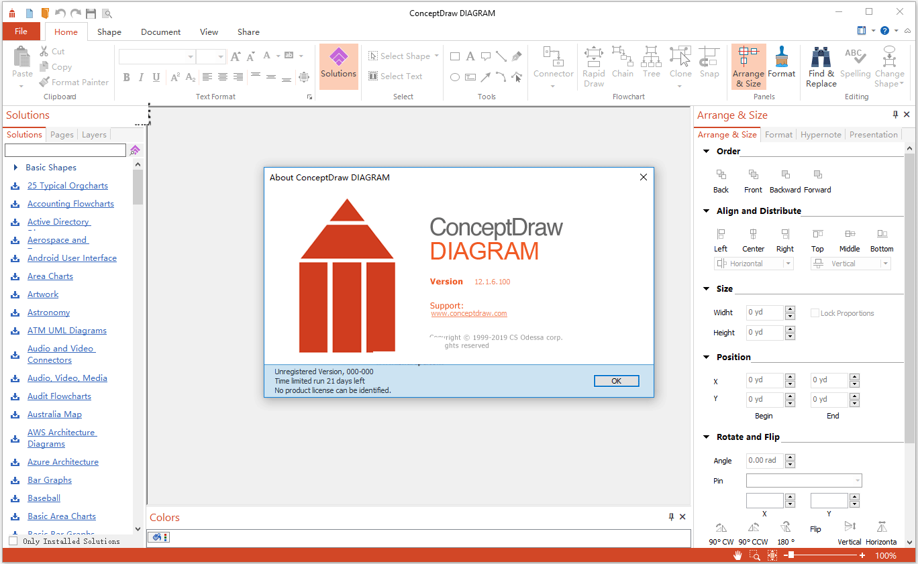Open the Find & Replace tool
This screenshot has height=564, width=918.
point(821,66)
